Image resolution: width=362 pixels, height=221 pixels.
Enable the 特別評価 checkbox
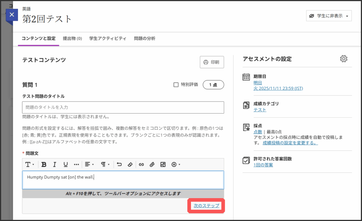click(x=176, y=85)
